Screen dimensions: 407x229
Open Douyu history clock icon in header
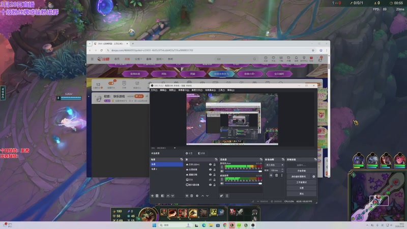[266, 58]
